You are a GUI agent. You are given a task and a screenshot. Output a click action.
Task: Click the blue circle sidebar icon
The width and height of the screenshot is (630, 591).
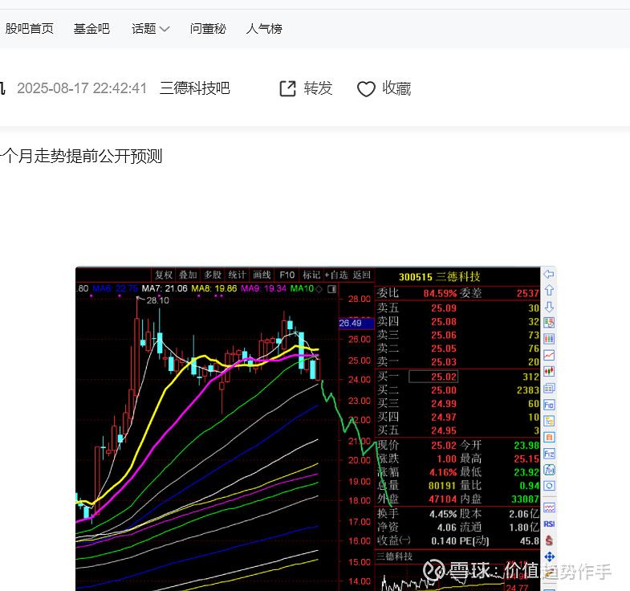click(549, 486)
